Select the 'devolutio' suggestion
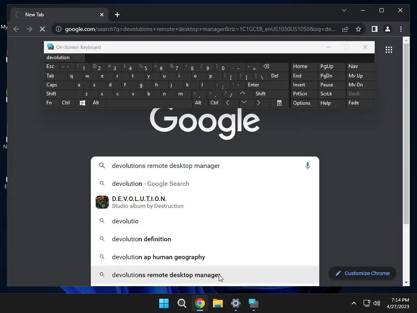 click(x=205, y=221)
